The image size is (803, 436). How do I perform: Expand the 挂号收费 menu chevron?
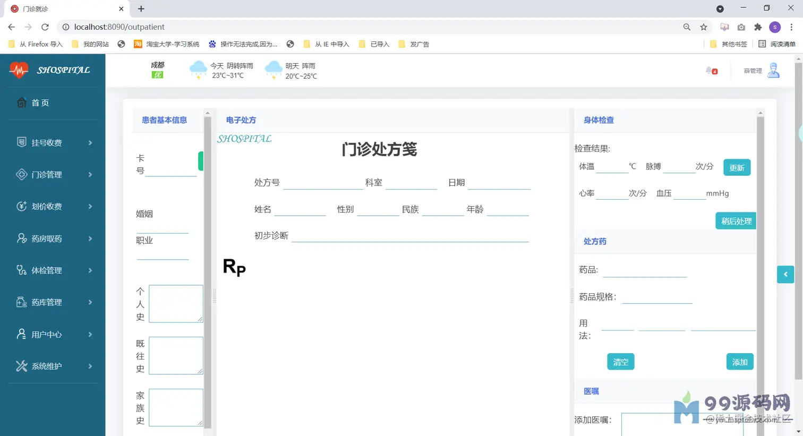pos(90,143)
